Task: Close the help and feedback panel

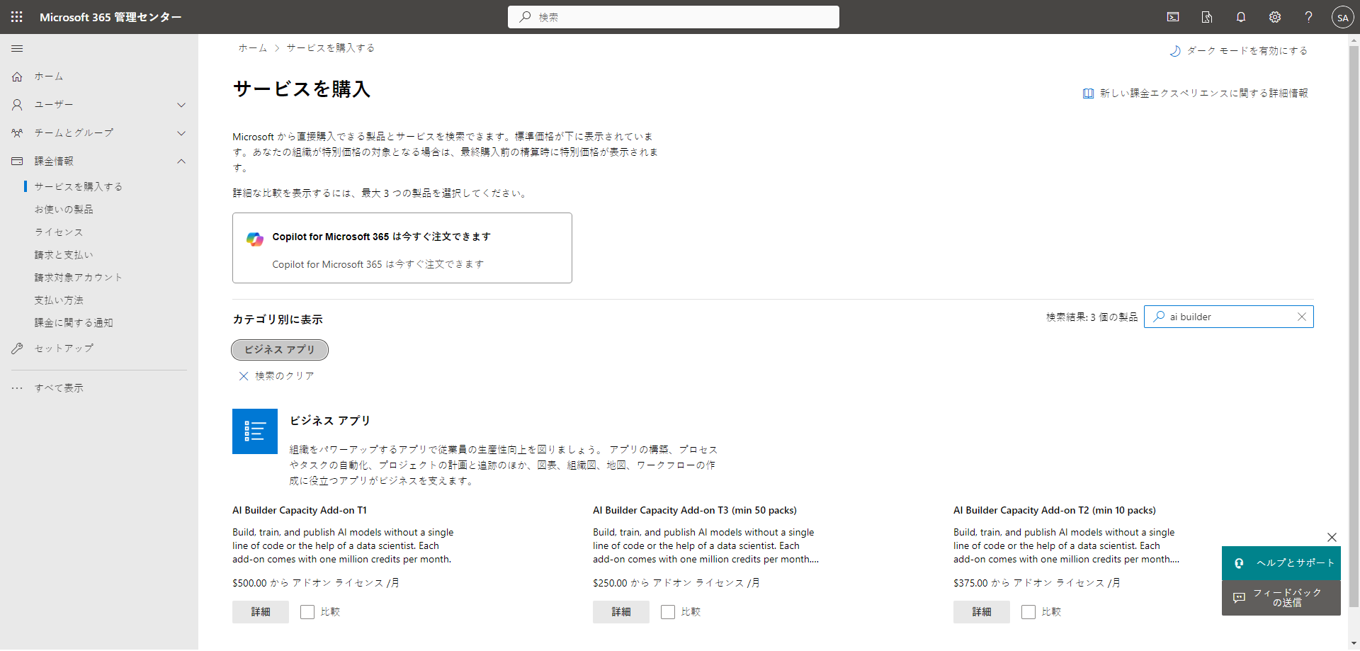Action: (x=1332, y=537)
